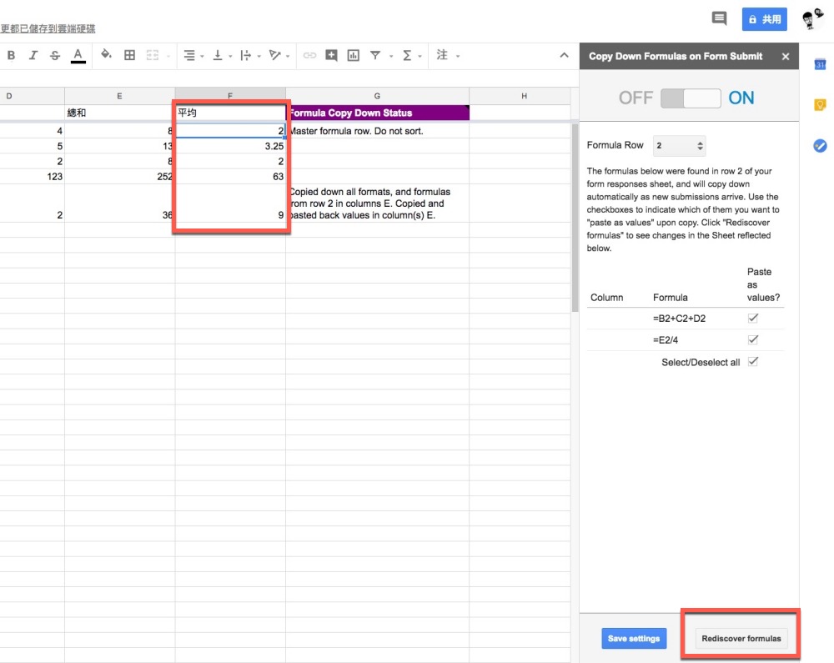This screenshot has height=663, width=834.
Task: Open the text color picker
Action: pos(78,55)
